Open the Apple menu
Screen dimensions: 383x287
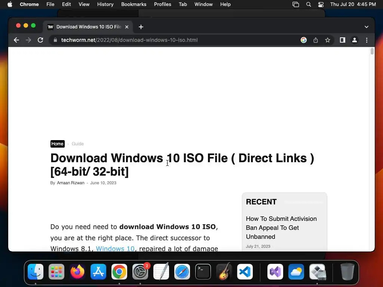(10, 4)
